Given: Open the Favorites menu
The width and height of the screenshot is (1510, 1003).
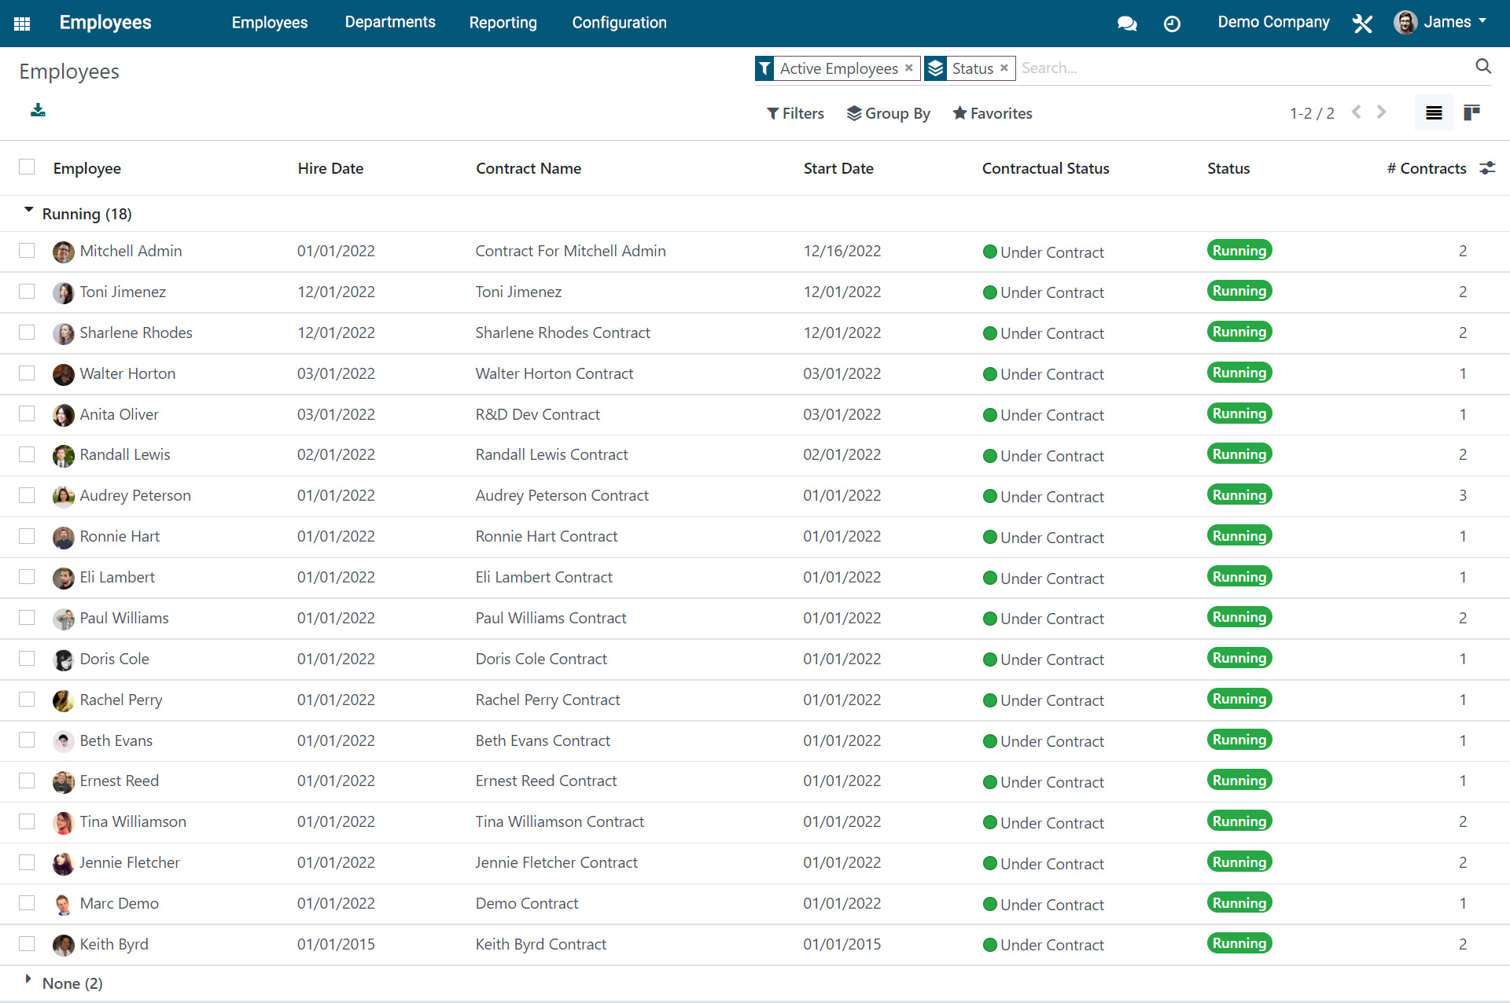Looking at the screenshot, I should [992, 113].
